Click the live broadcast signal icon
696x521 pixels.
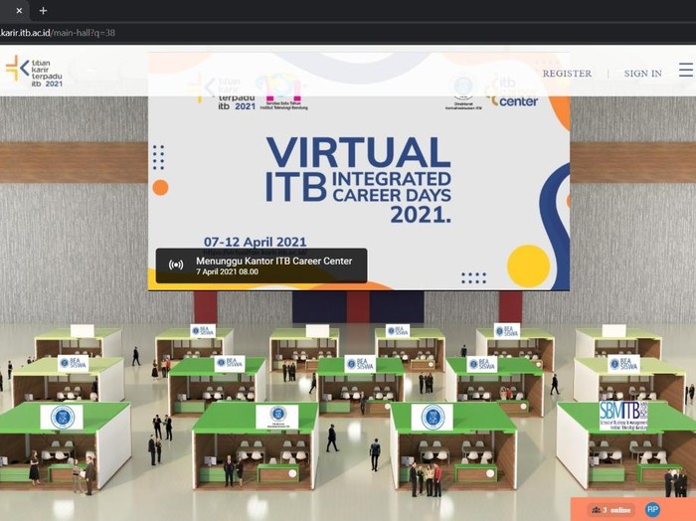[x=176, y=264]
